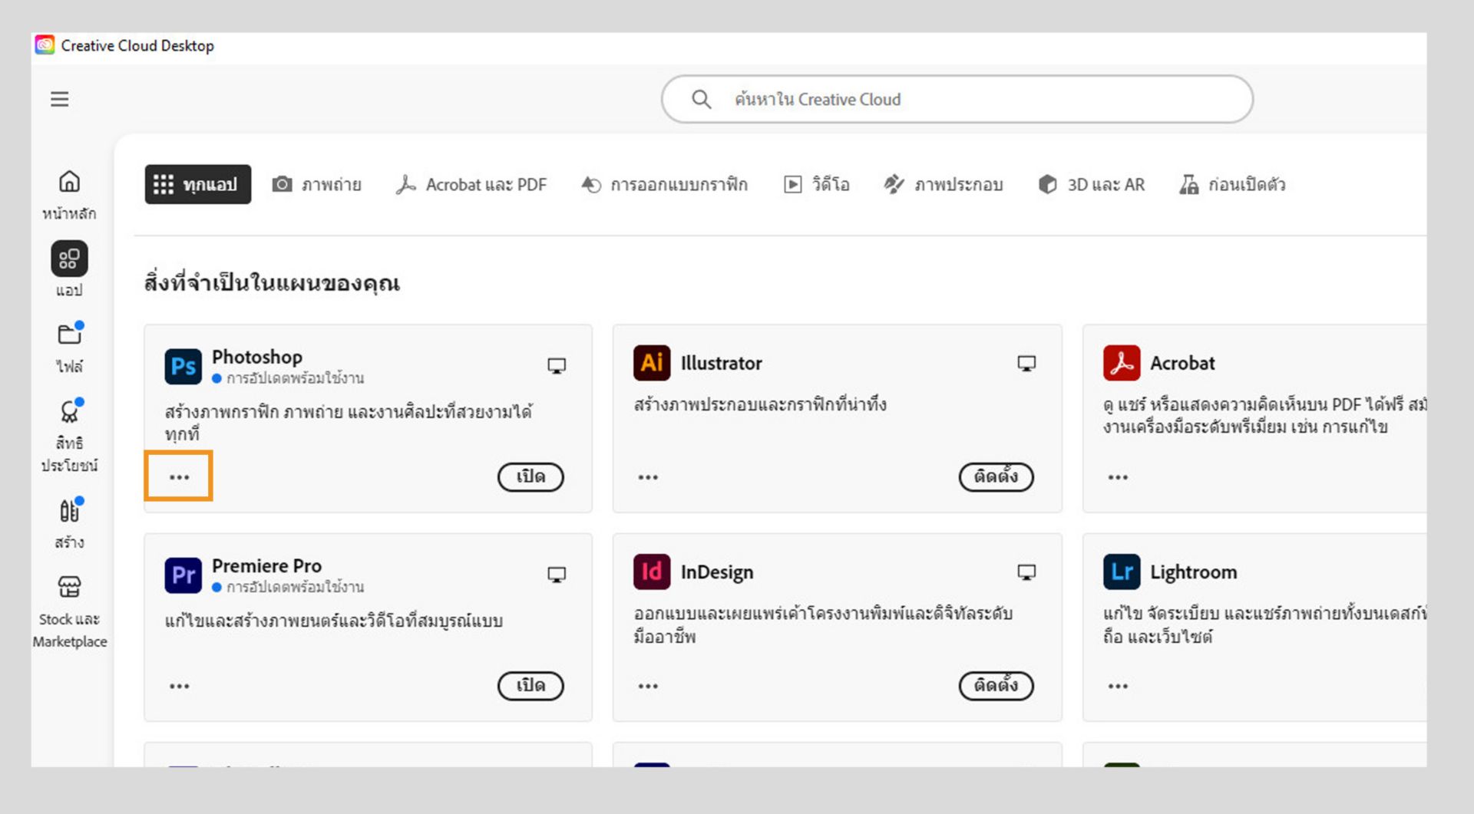Click เปิด button to open Premiere Pro
The image size is (1474, 814).
pyautogui.click(x=530, y=686)
